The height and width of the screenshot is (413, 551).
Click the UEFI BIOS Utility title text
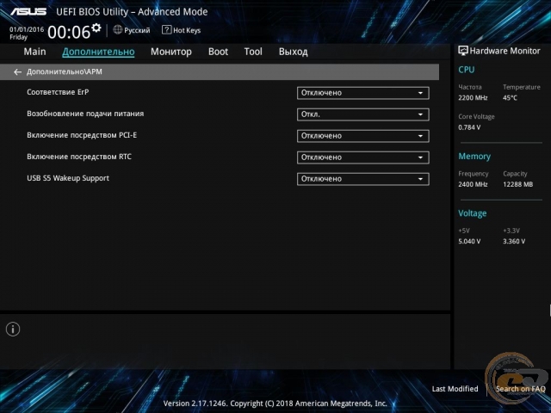click(132, 12)
